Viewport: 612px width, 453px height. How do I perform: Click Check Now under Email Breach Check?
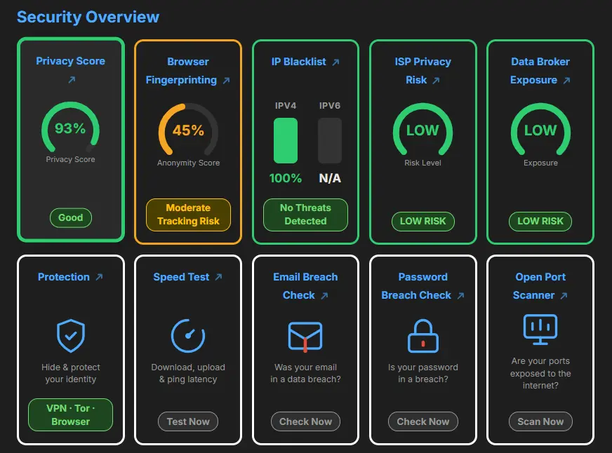point(305,421)
